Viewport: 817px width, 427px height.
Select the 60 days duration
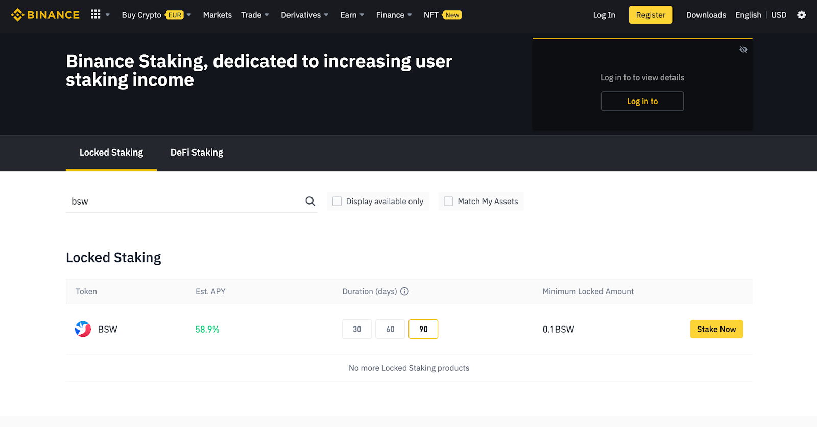(390, 329)
